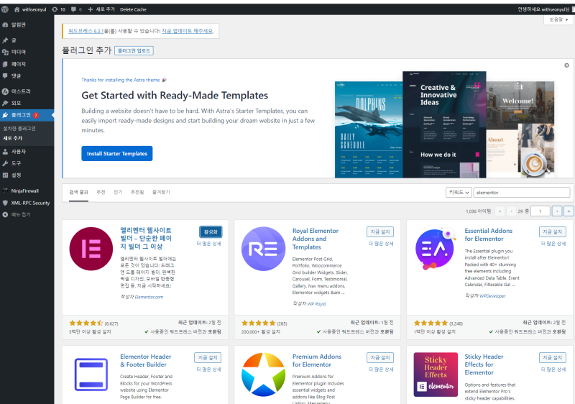575x404 pixels.
Task: Click Install Starter Templates button
Action: coord(117,154)
